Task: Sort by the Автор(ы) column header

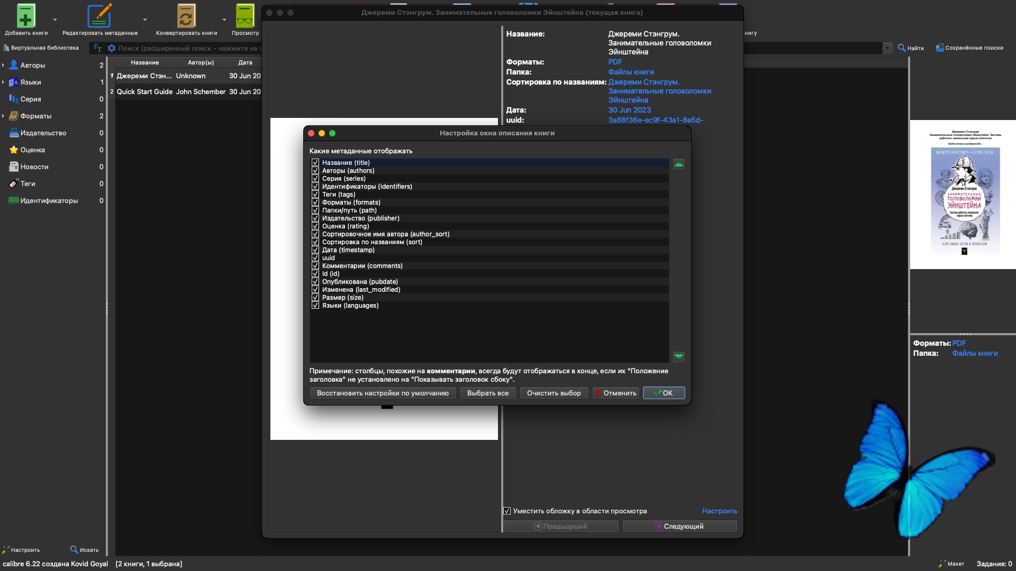Action: tap(201, 62)
